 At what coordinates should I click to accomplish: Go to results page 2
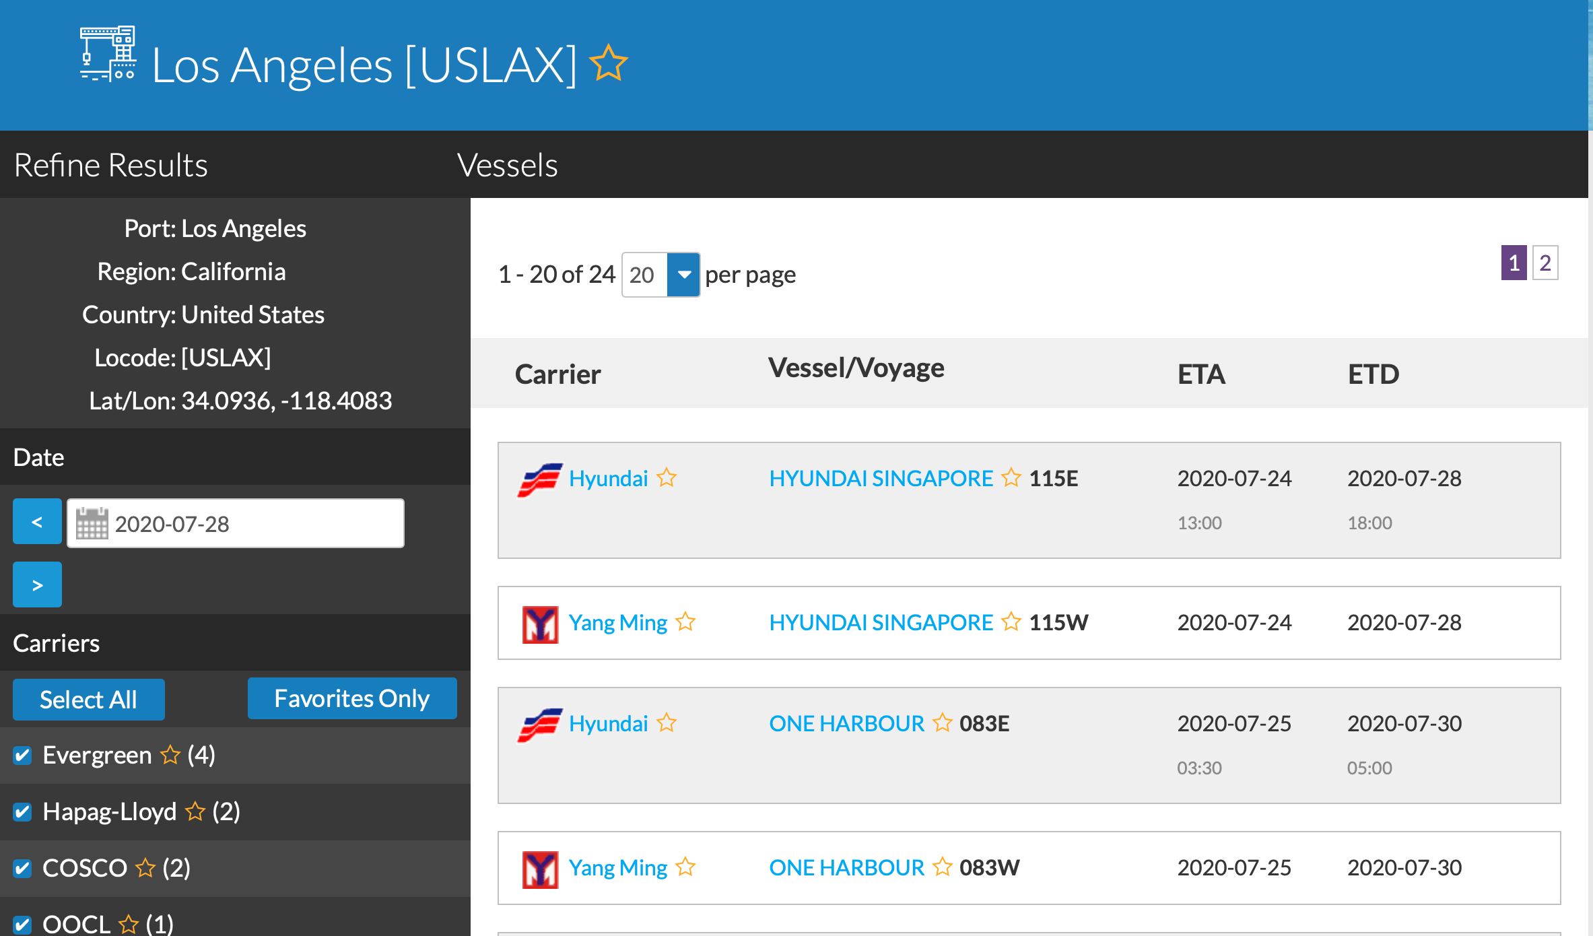pos(1545,263)
